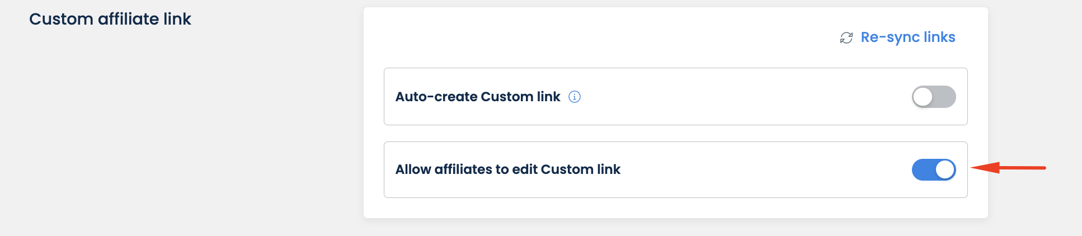This screenshot has width=1082, height=236.
Task: Click the word "links" in Re-sync links
Action: [x=939, y=37]
